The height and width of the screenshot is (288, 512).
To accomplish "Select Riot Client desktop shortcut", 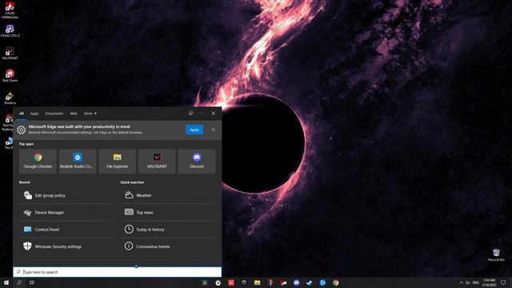I will click(x=10, y=75).
